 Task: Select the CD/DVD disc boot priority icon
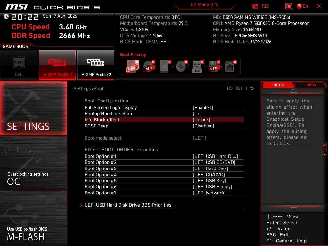181,66
